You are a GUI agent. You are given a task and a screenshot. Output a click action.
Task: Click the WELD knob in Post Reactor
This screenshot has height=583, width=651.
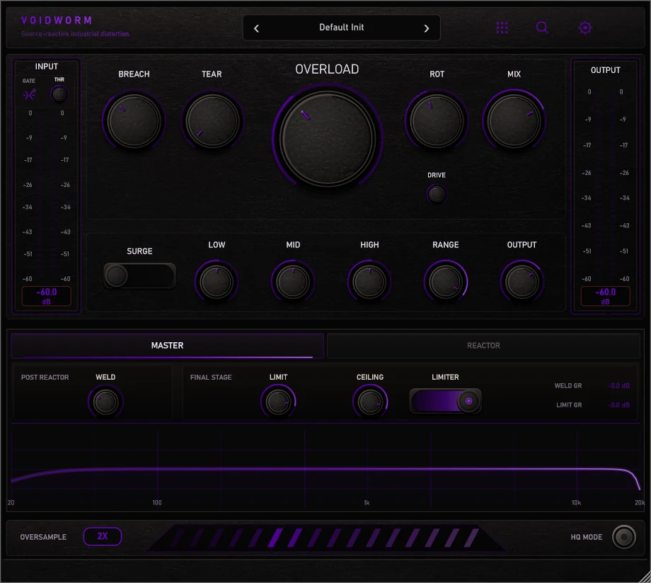105,402
